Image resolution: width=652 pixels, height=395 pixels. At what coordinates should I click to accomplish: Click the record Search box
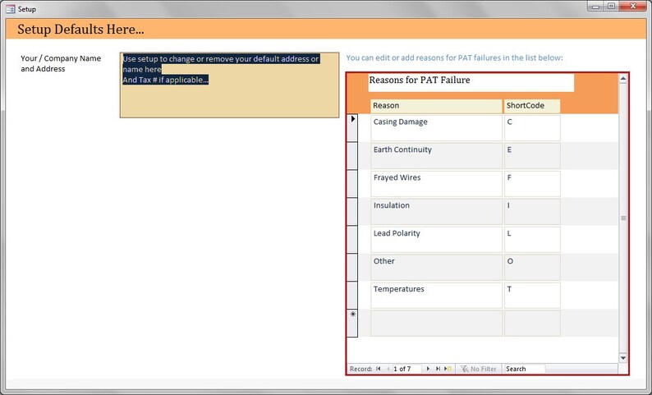coord(524,369)
